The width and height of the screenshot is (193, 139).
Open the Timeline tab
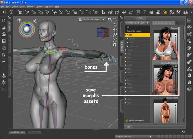[35, 132]
